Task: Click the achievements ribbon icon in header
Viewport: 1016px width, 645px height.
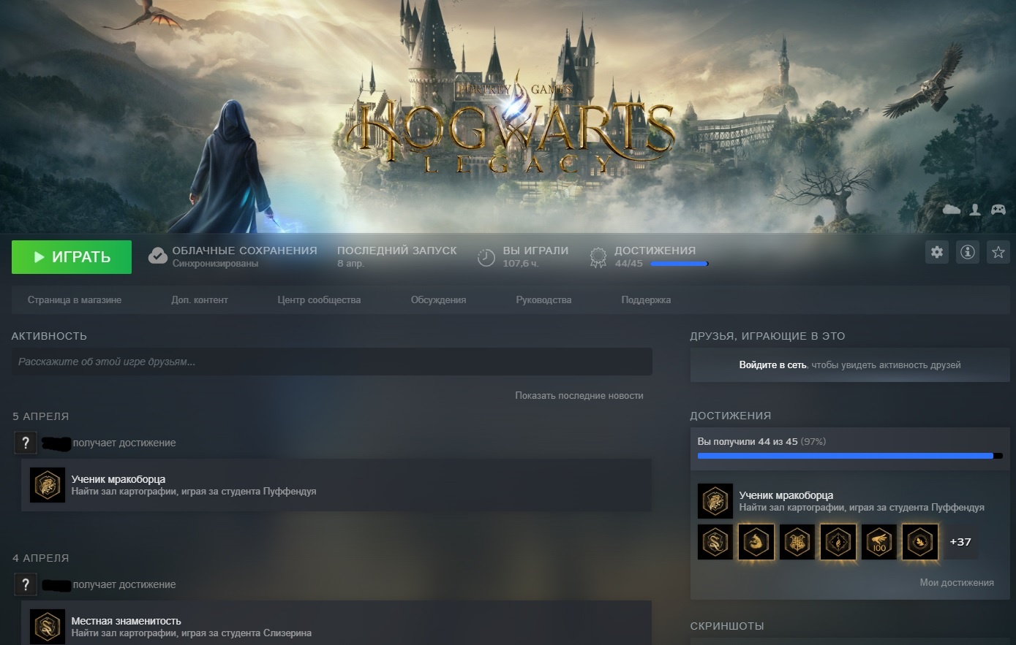Action: pyautogui.click(x=598, y=256)
